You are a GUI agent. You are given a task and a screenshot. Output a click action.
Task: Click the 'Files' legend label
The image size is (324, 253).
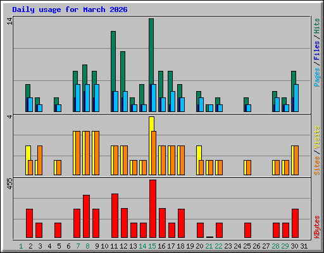click(x=316, y=51)
